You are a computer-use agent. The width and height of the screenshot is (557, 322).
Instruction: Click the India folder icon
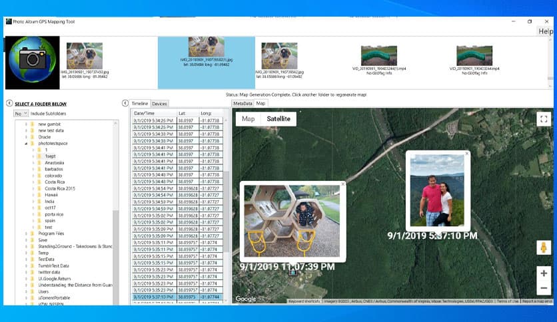point(39,202)
